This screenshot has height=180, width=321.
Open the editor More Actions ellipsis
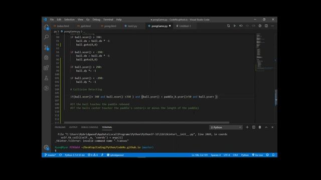(272, 26)
